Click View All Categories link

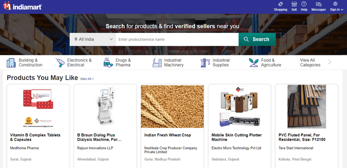(x=310, y=62)
